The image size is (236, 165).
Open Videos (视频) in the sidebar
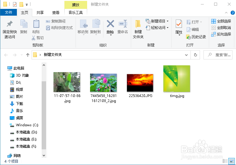tap(17, 90)
